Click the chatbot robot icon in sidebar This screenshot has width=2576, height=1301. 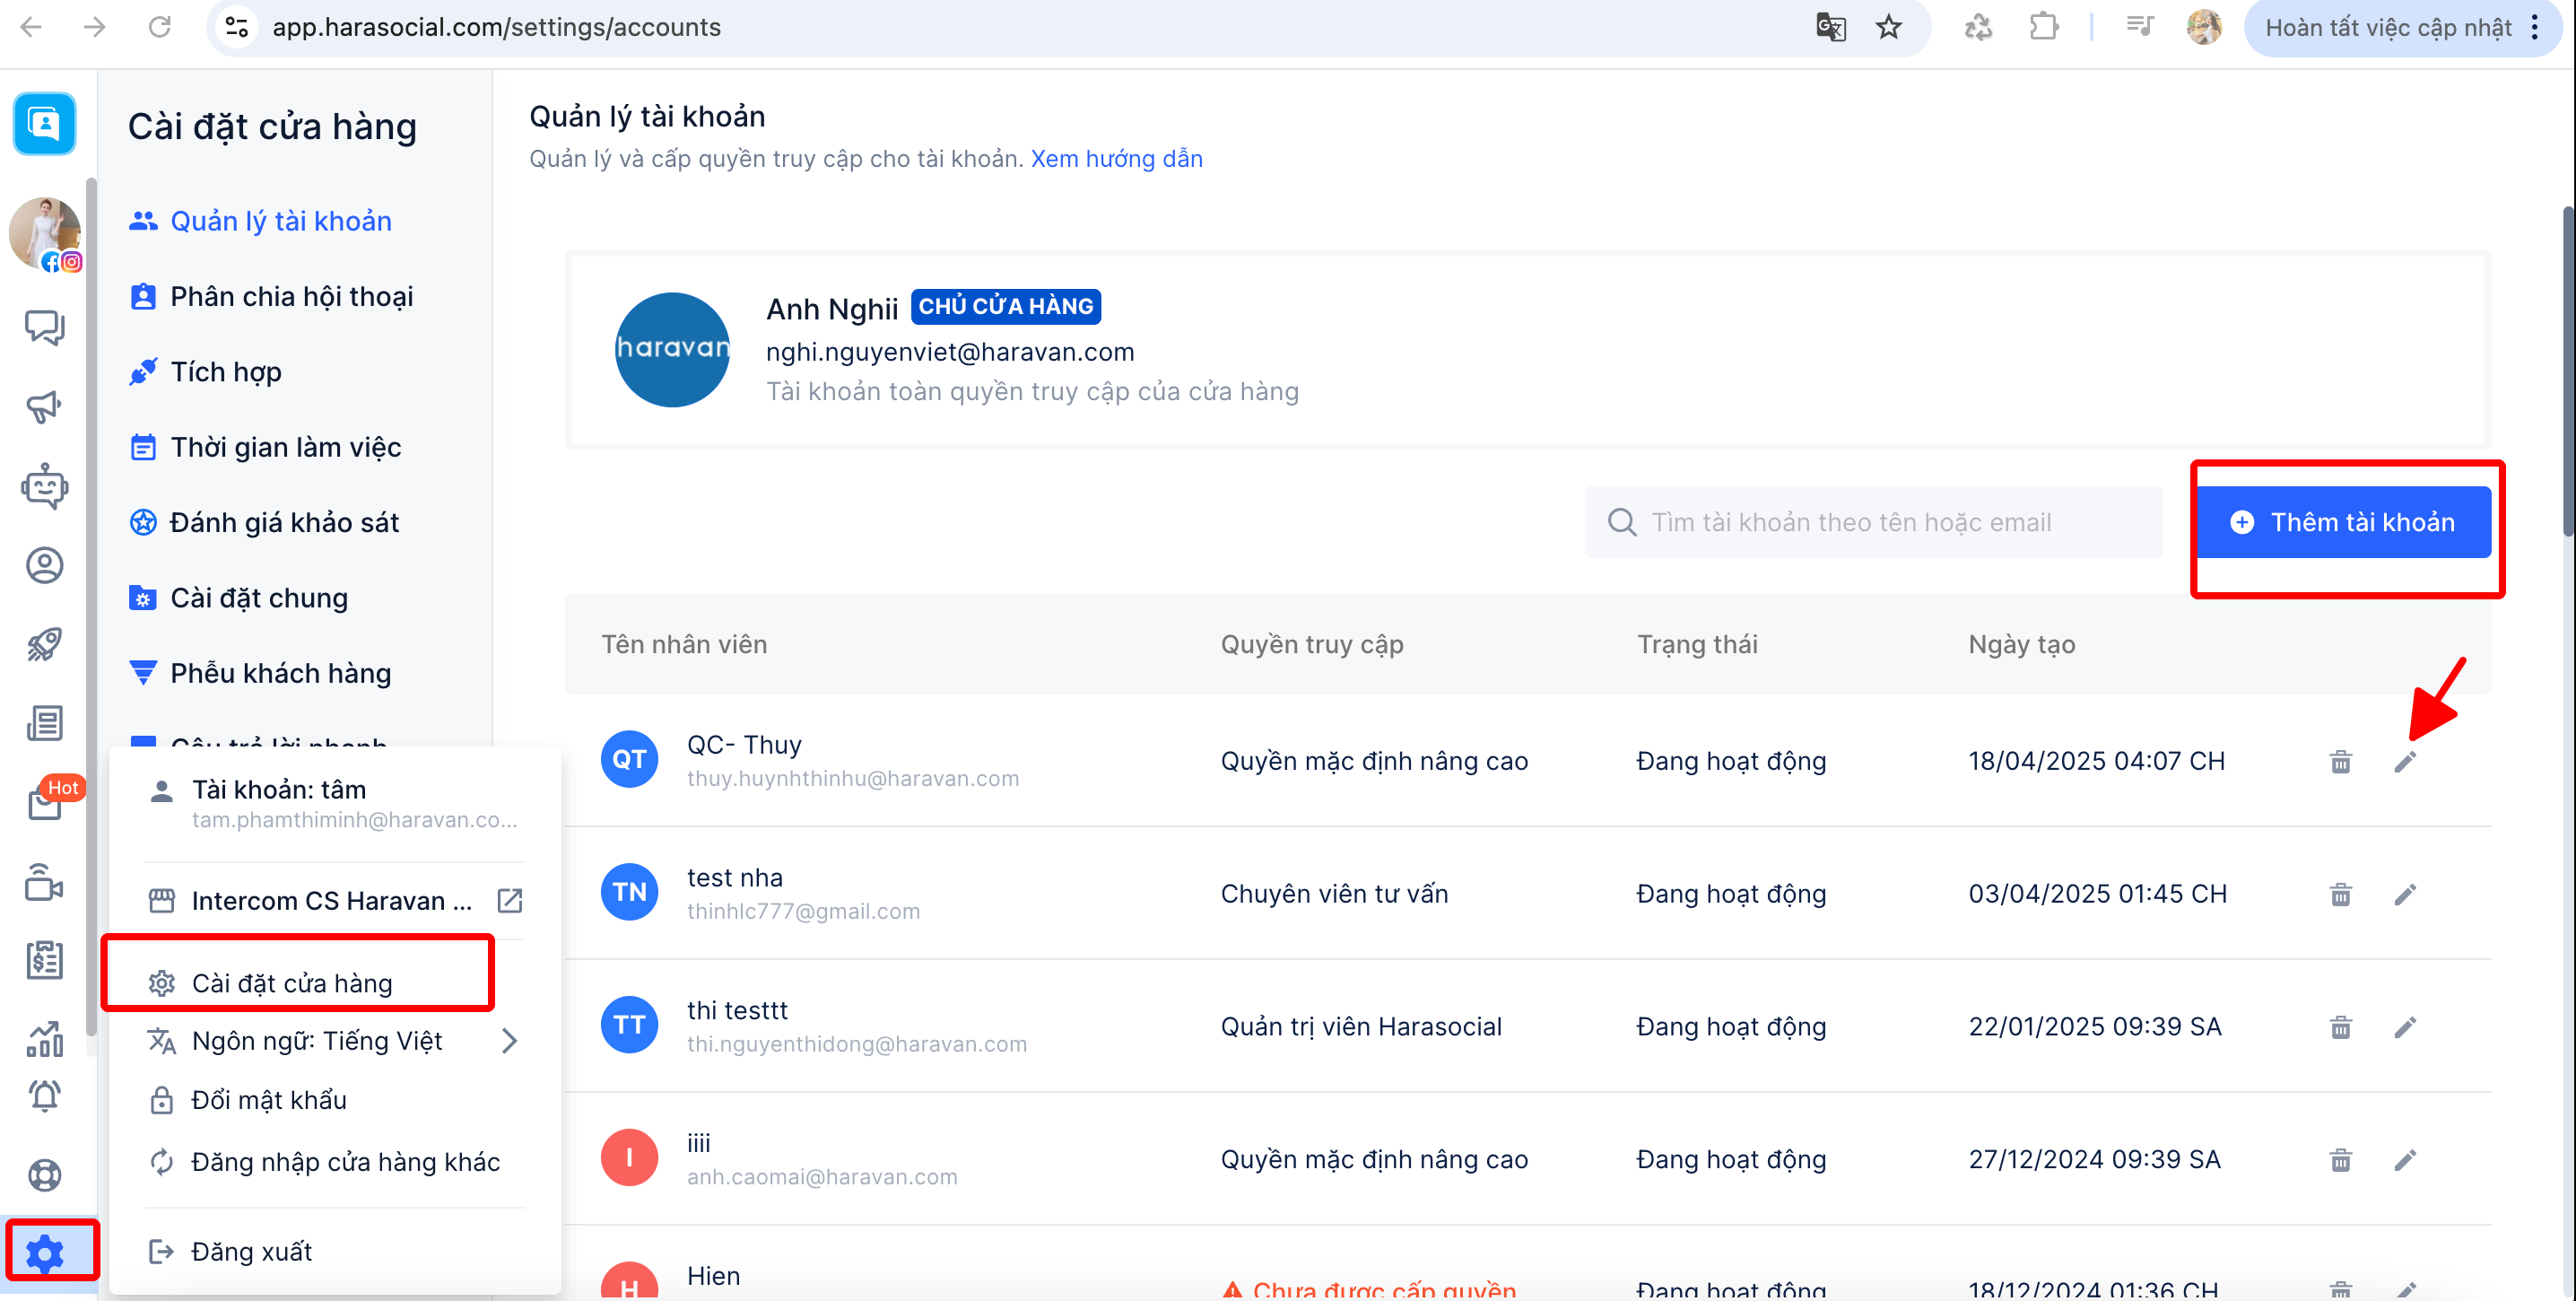coord(44,487)
